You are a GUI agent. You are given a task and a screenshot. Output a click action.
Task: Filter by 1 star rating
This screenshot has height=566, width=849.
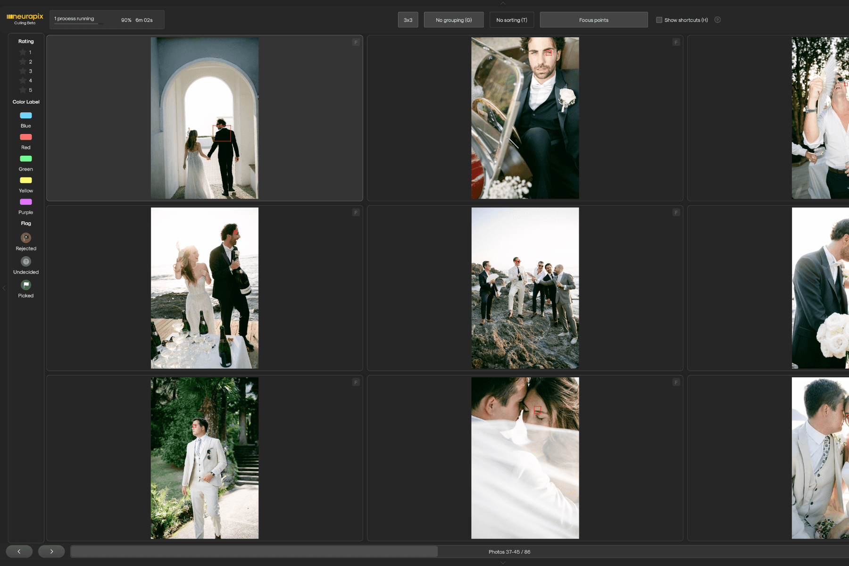point(25,52)
